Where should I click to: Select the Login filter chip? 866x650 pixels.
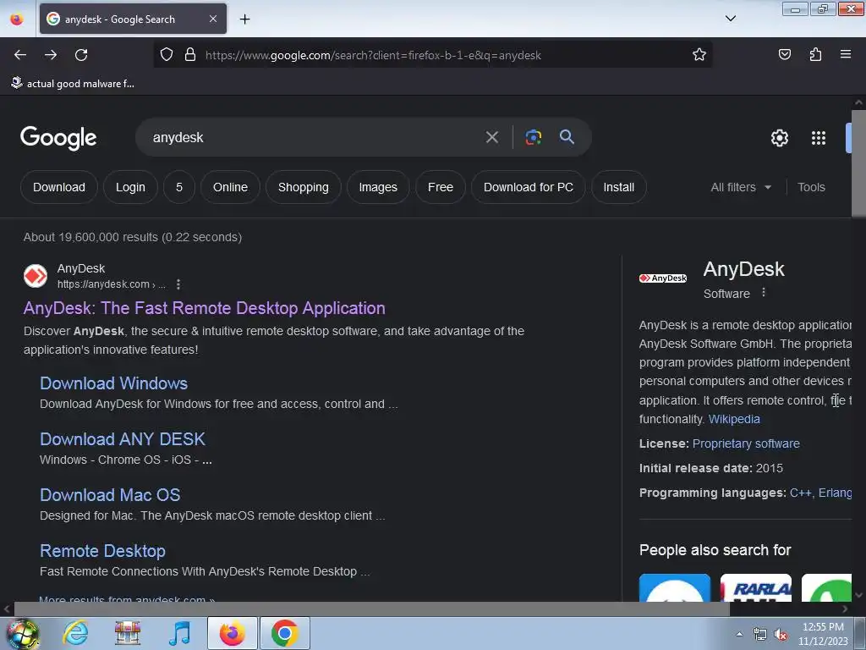point(130,187)
